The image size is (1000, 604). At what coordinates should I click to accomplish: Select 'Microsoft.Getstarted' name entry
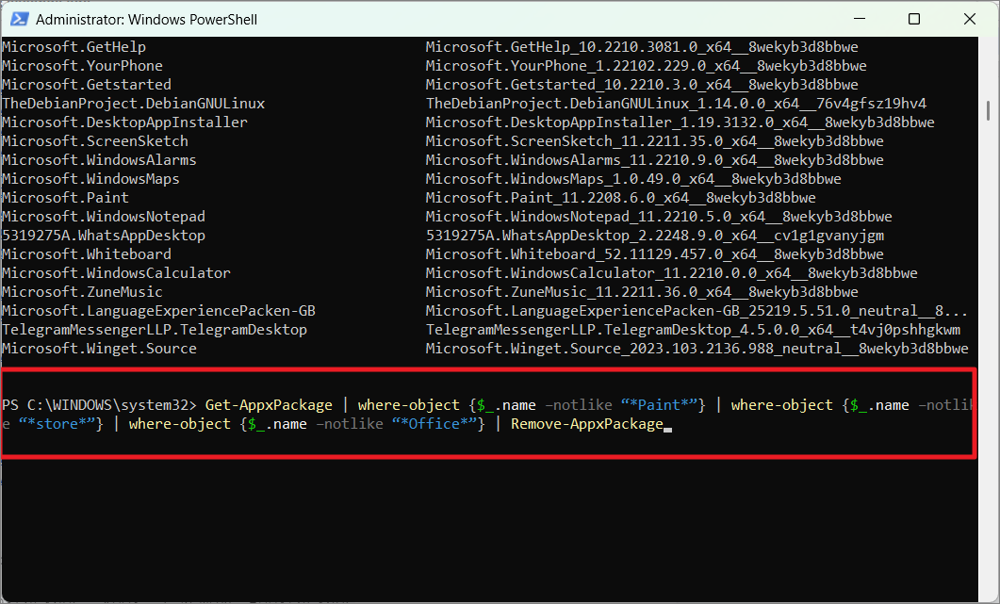click(87, 84)
